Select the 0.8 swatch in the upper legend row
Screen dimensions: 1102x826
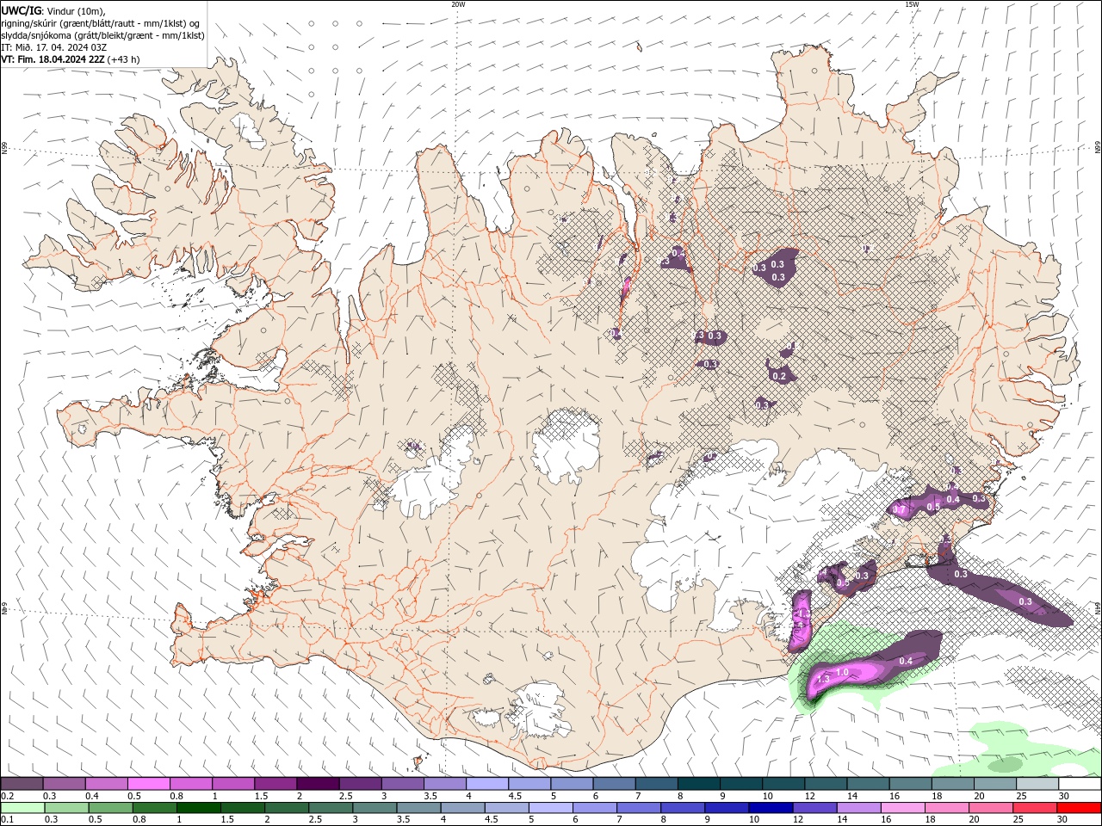(x=191, y=784)
